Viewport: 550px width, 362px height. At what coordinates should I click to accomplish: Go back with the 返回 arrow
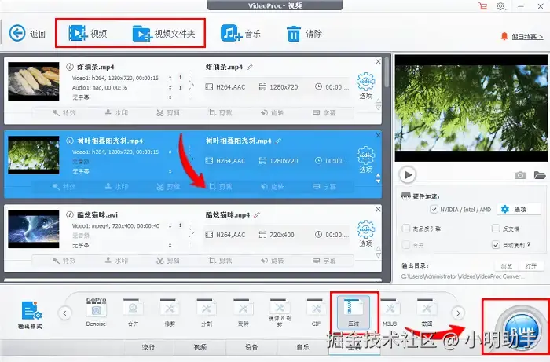point(27,34)
